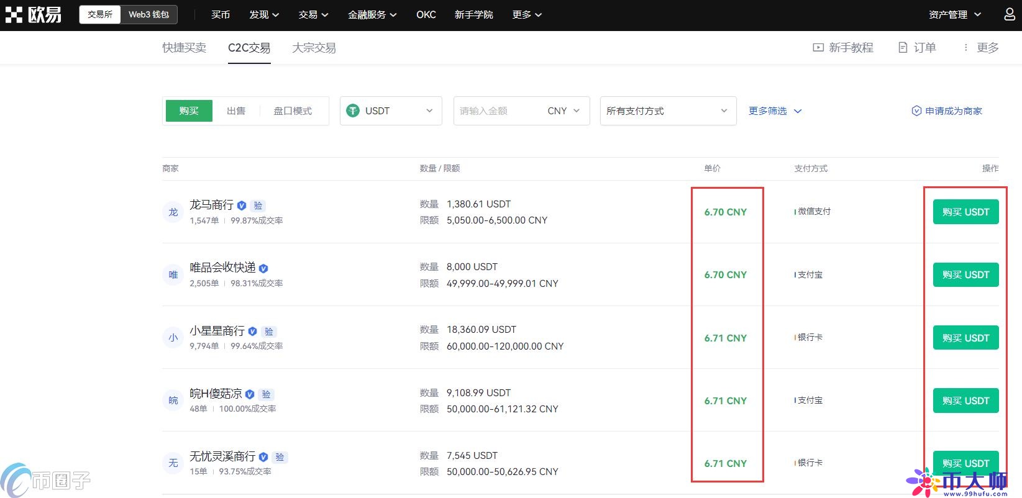The width and height of the screenshot is (1022, 498).
Task: Click verified badge next to 唯品会收快递
Action: [x=263, y=268]
